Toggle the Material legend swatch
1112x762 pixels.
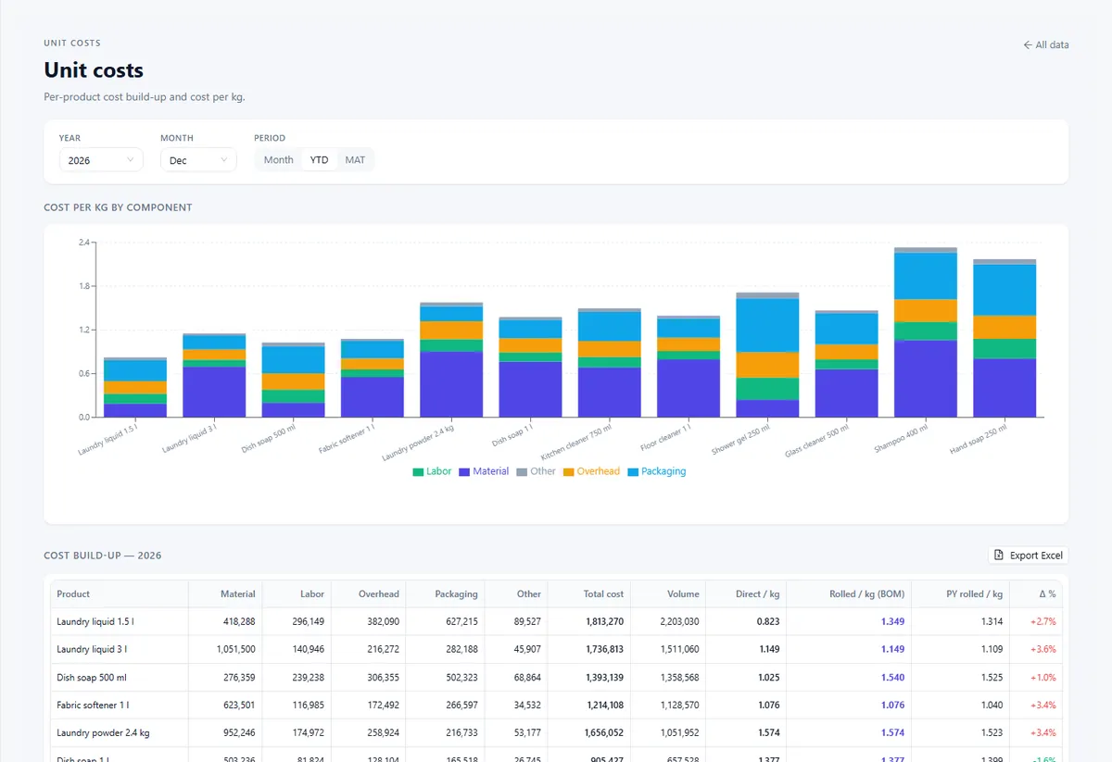point(464,472)
